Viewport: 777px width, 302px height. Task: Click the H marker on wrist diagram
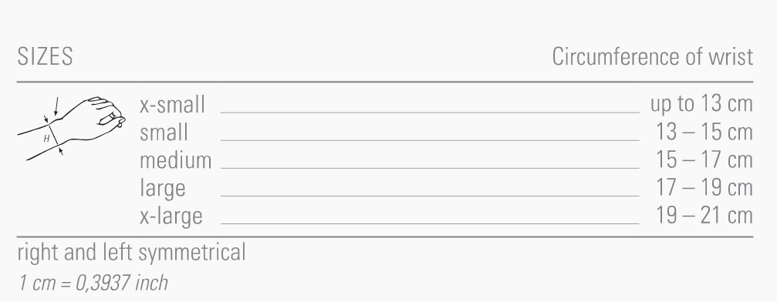click(46, 139)
